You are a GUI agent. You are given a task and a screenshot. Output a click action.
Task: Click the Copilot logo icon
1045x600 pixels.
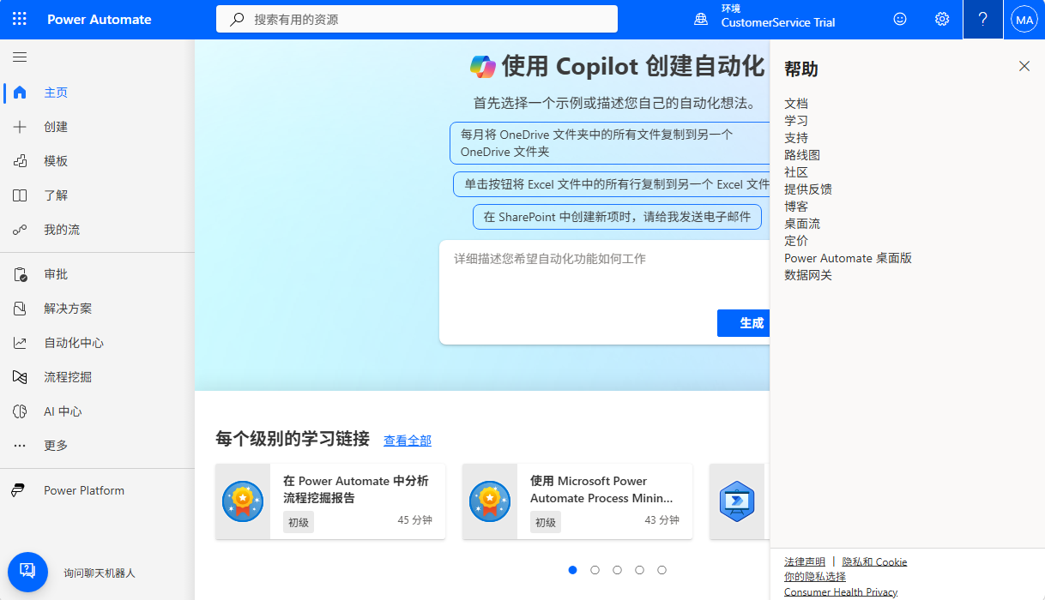tap(483, 66)
